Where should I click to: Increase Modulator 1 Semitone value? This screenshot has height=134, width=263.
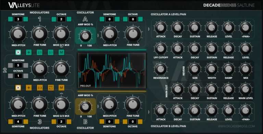tap(26, 19)
